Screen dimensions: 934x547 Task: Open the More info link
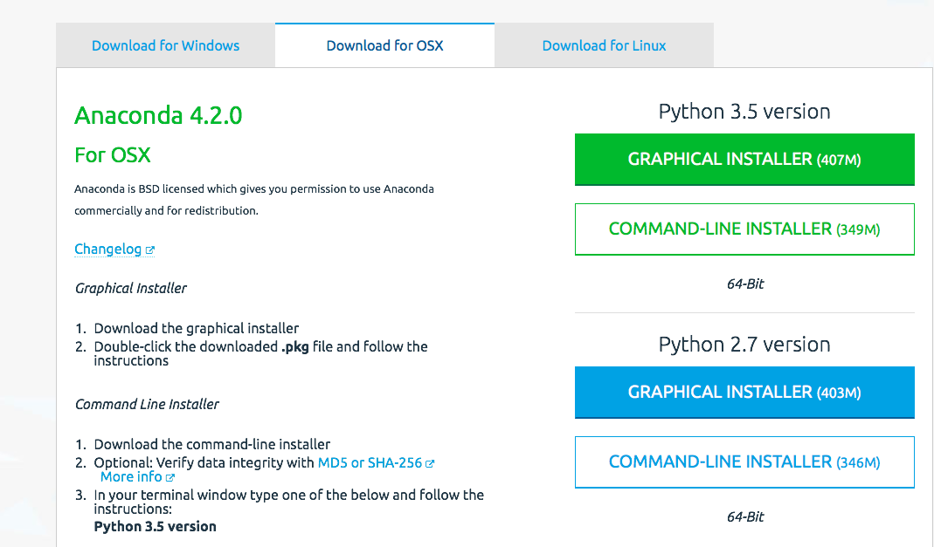(x=129, y=476)
